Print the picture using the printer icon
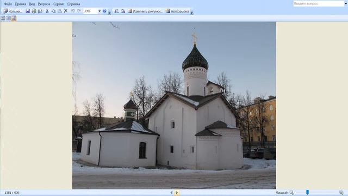348x196 pixels. (34, 11)
